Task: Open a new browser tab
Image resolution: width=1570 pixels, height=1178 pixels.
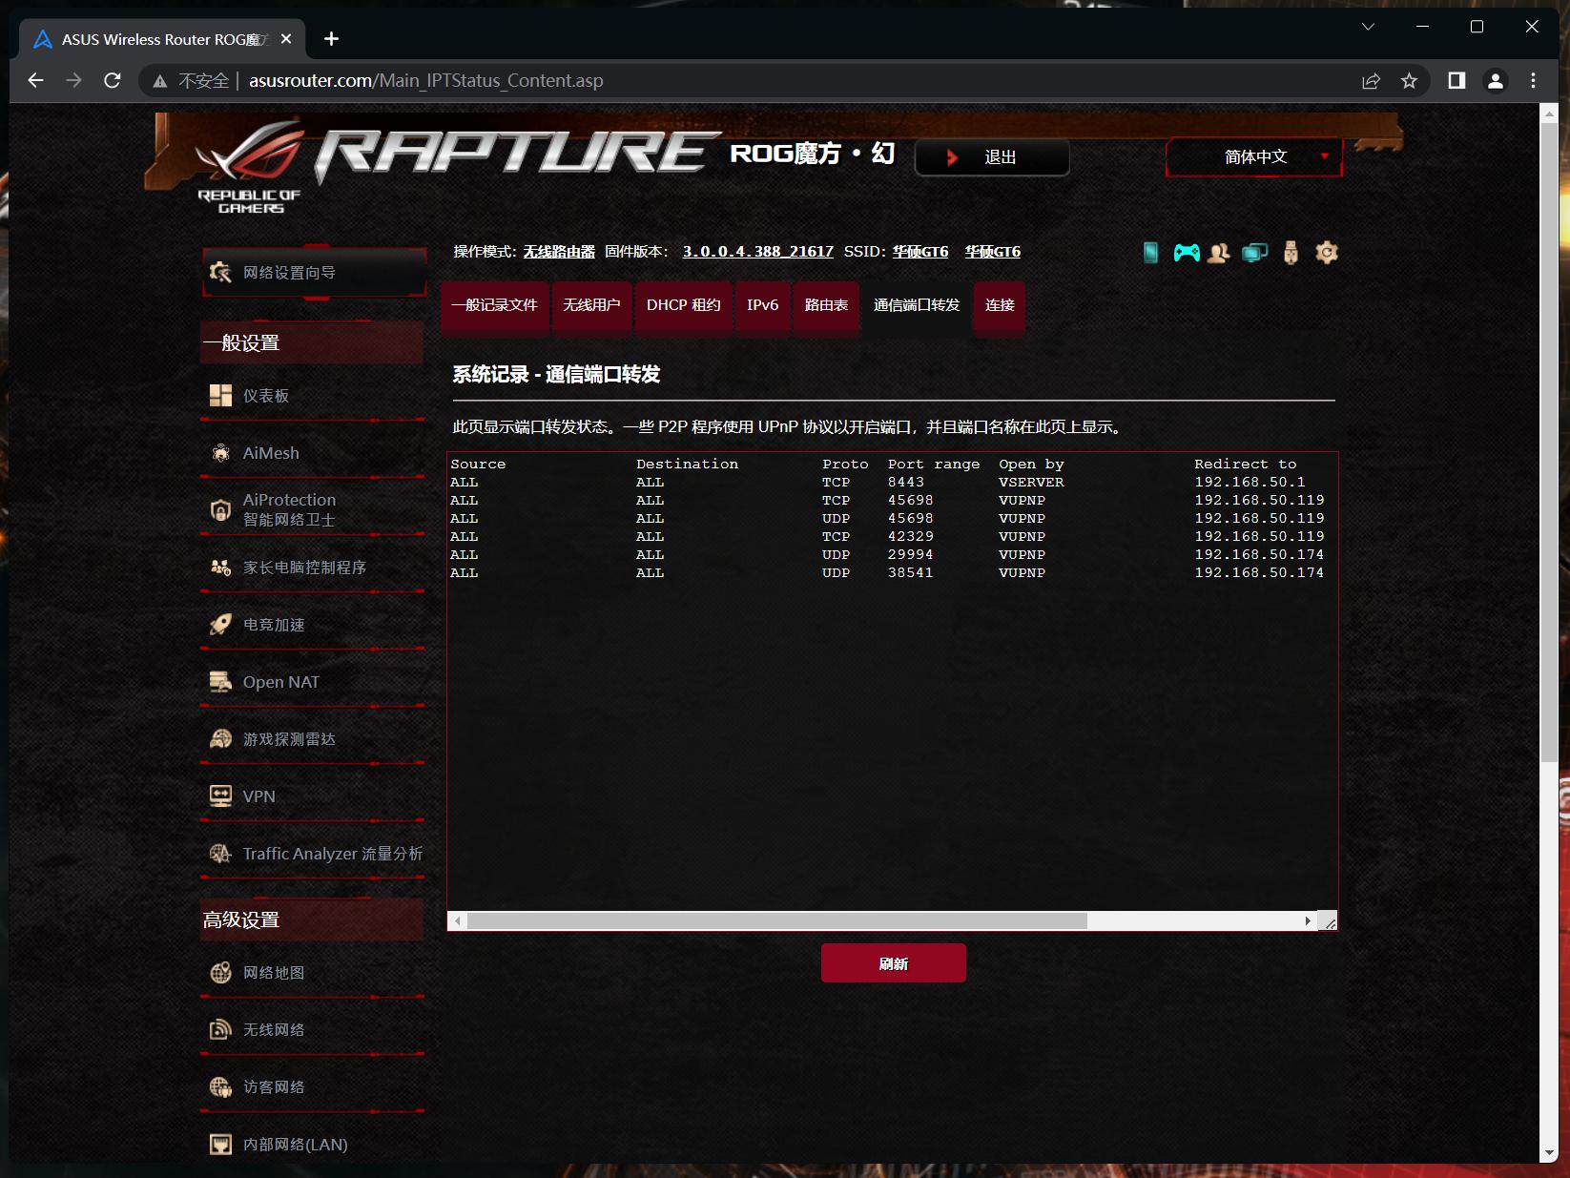Action: pos(331,39)
